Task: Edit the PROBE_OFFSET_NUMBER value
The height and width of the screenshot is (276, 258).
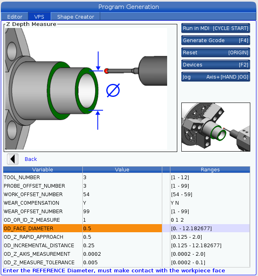Action: pos(122,186)
